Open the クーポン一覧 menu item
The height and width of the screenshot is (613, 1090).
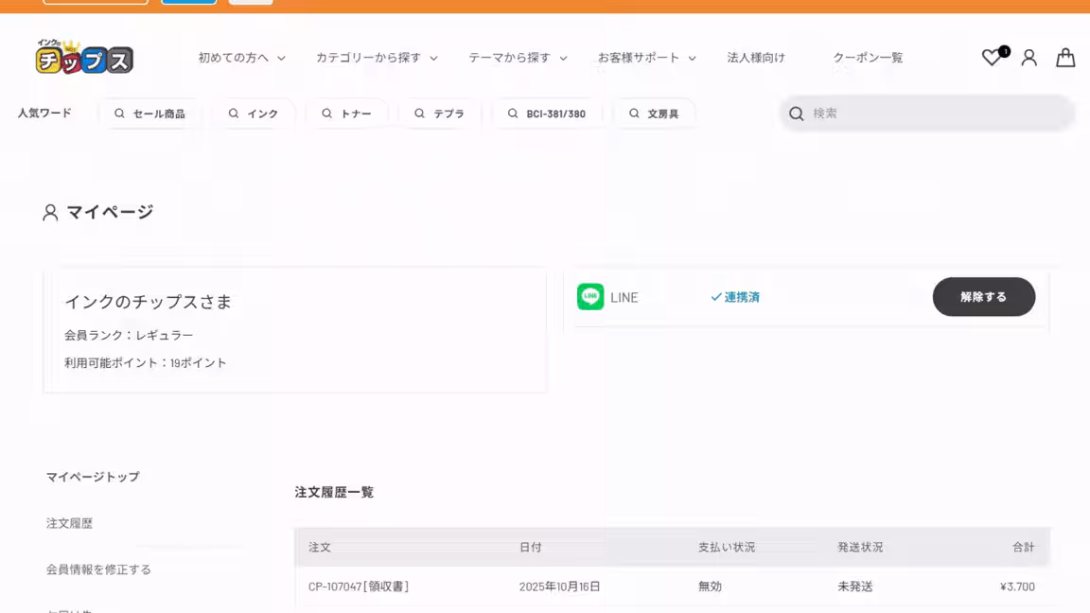pyautogui.click(x=869, y=57)
